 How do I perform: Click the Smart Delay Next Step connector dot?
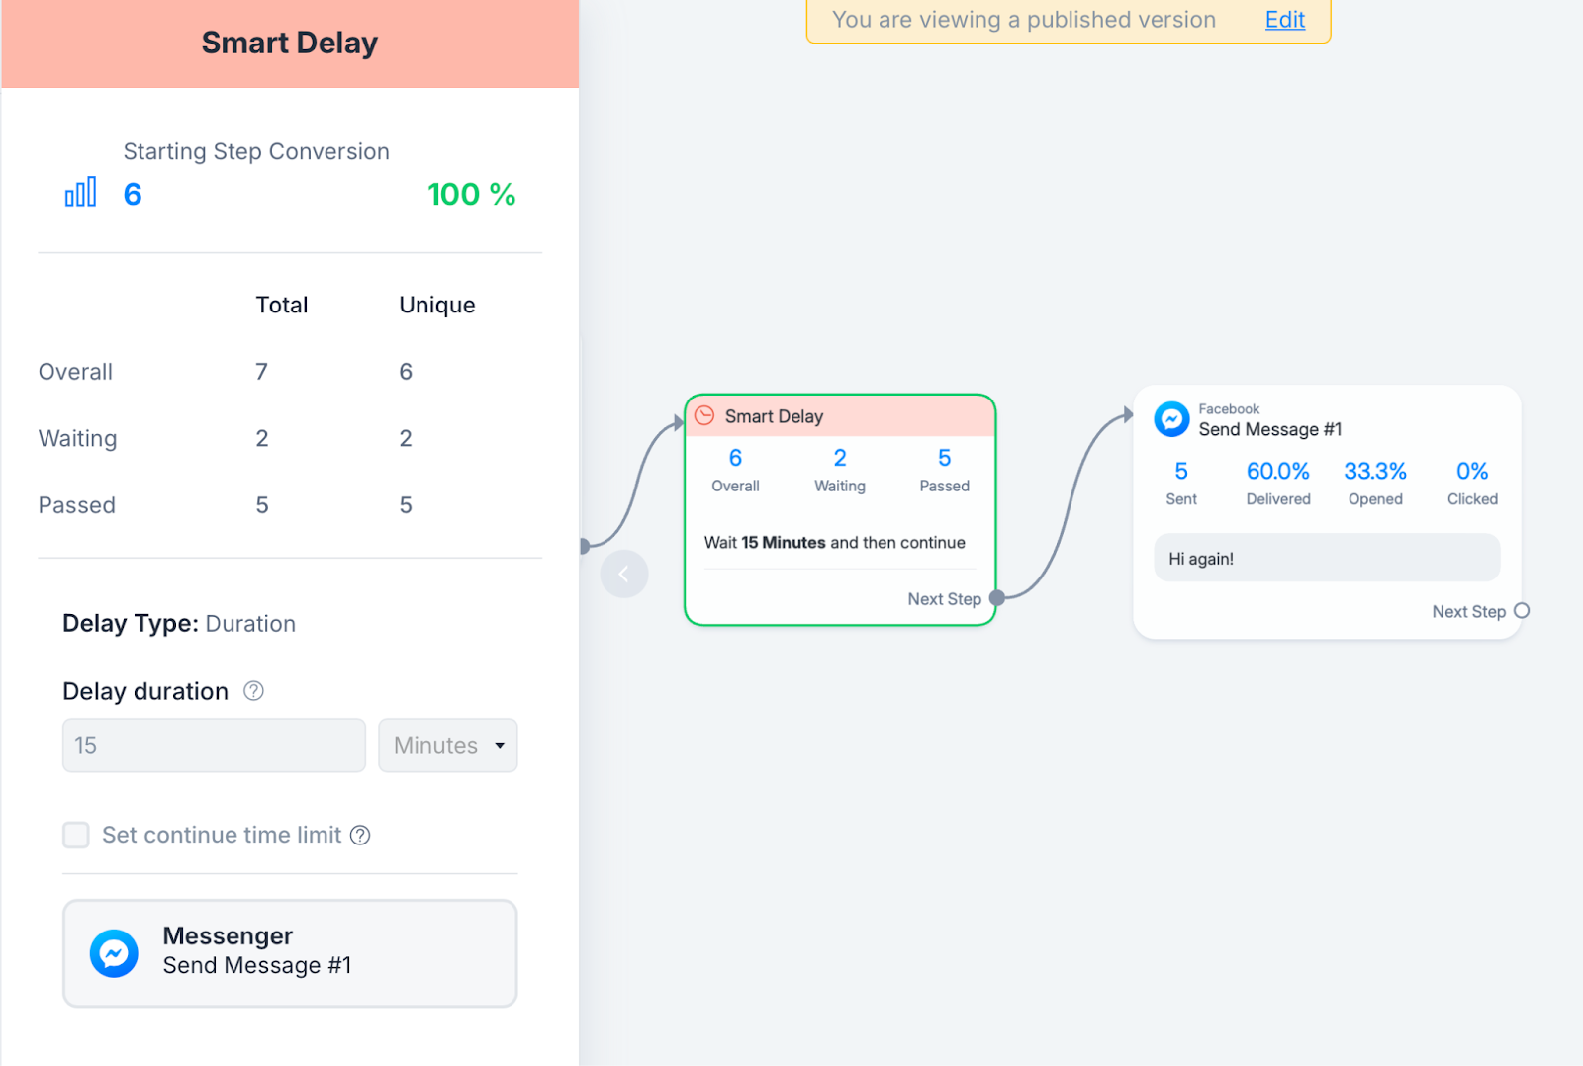click(x=997, y=598)
